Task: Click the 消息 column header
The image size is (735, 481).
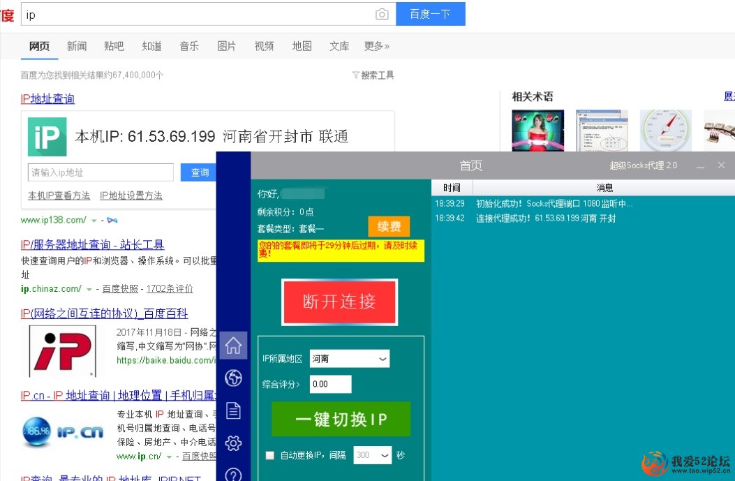Action: click(604, 188)
